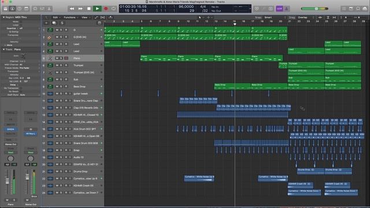Open the View menu in Tracks area
Viewport: 370px width, 208px height.
(85, 17)
